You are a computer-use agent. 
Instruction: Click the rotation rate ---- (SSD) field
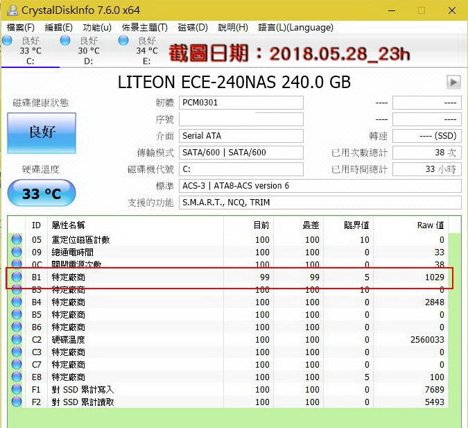tap(427, 136)
